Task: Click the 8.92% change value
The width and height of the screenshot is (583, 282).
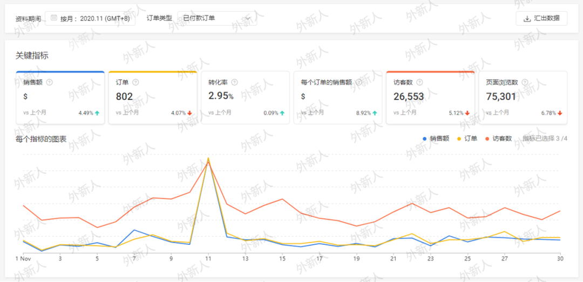Action: [363, 113]
